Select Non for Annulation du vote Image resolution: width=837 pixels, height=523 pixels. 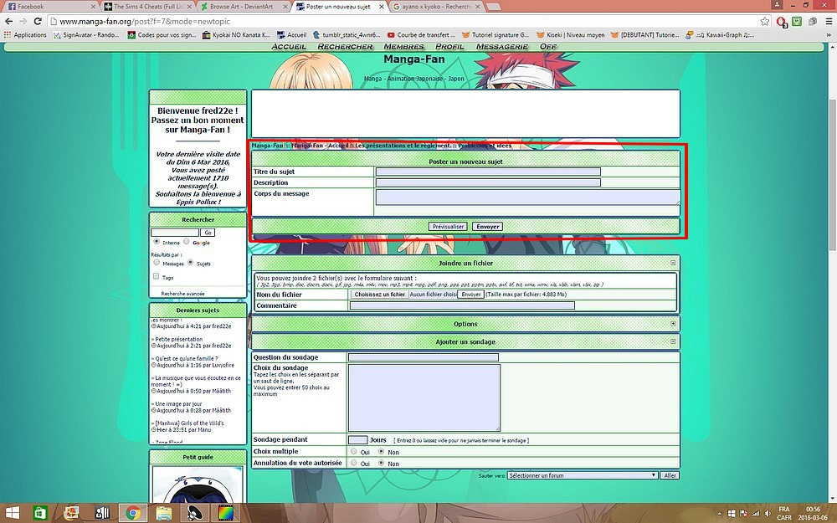pos(381,464)
